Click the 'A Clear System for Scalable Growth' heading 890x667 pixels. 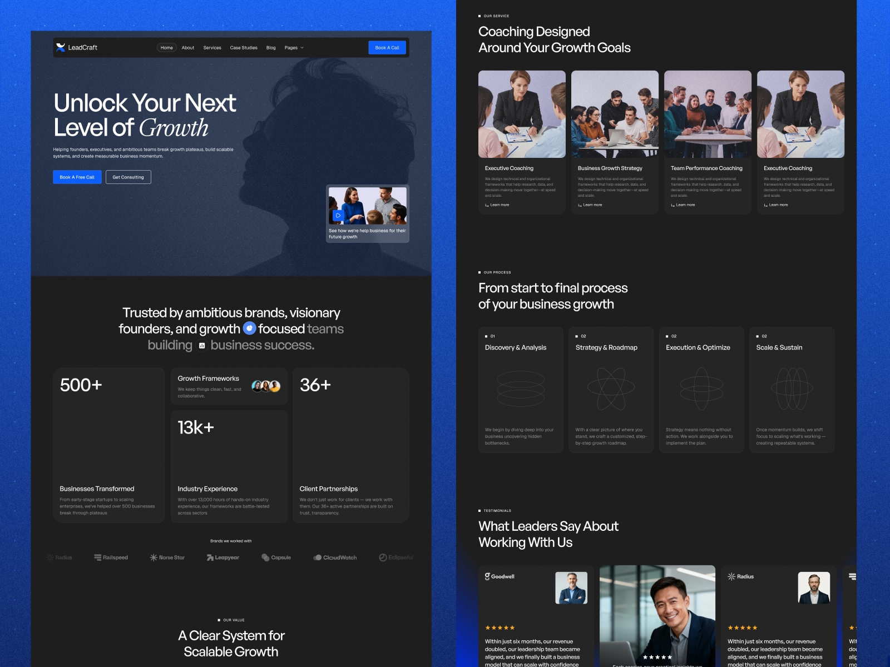coord(231,644)
